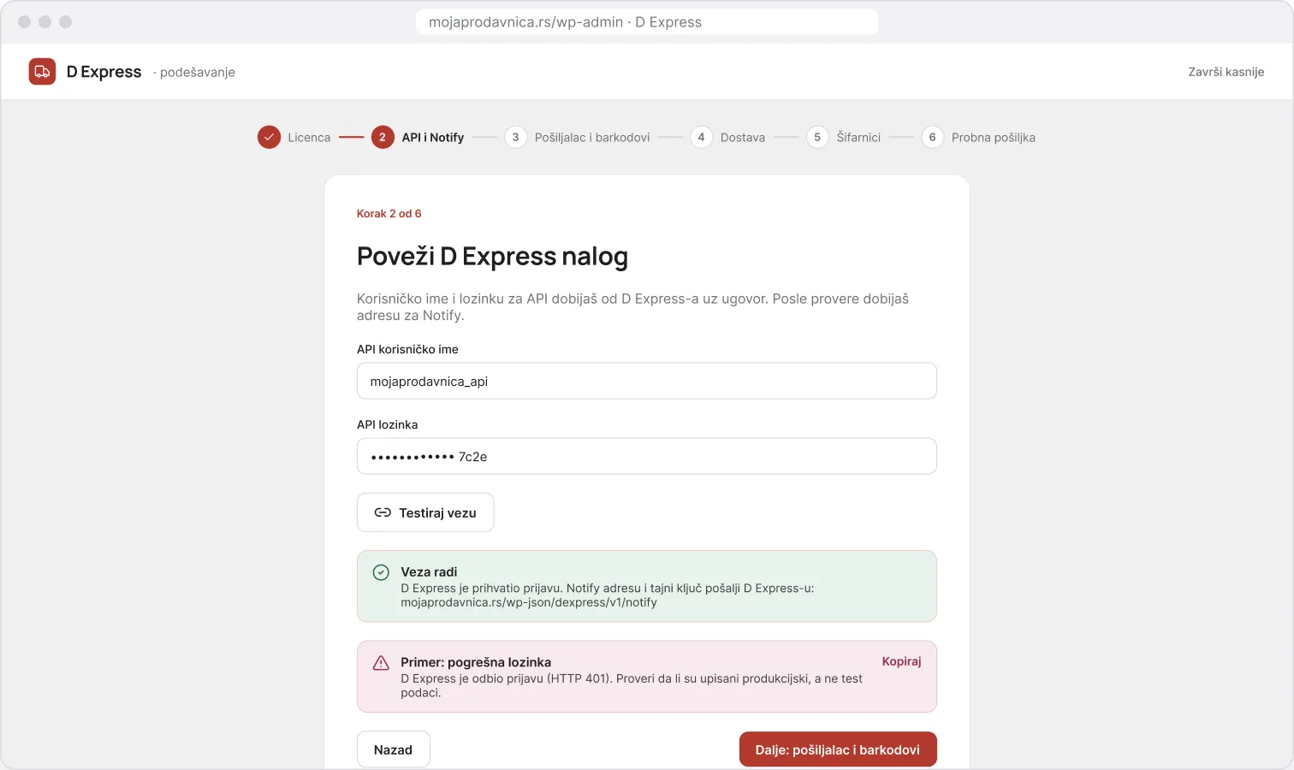Click the Nazad button
This screenshot has width=1294, height=770.
(x=393, y=749)
